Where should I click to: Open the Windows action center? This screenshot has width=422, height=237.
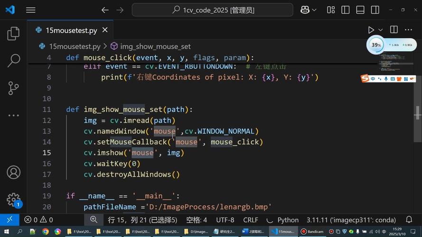coord(413,231)
